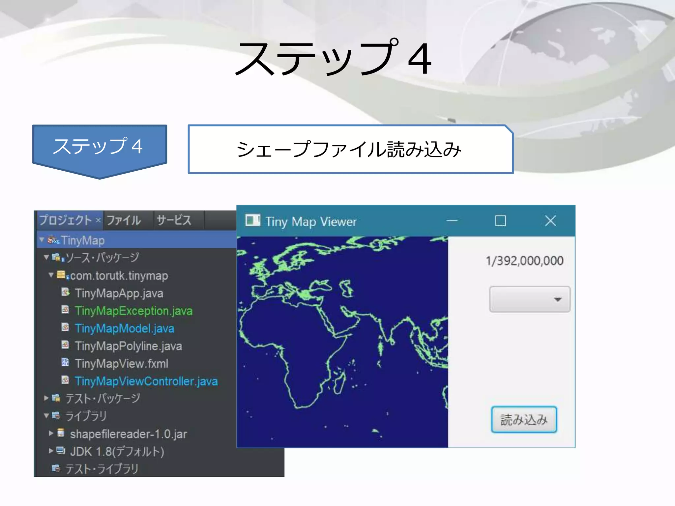
Task: Select TinyMapModel.java in the tree
Action: pyautogui.click(x=125, y=328)
